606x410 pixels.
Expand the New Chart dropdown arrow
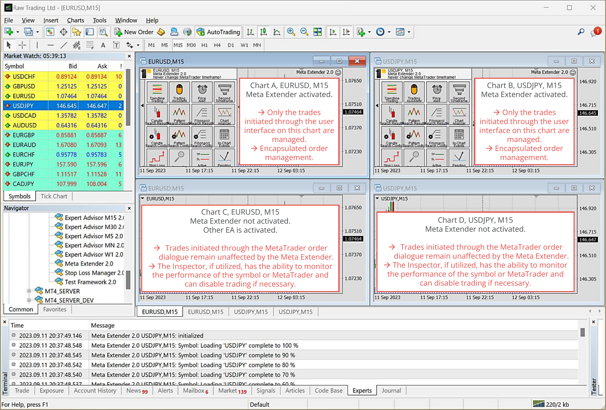(18, 32)
